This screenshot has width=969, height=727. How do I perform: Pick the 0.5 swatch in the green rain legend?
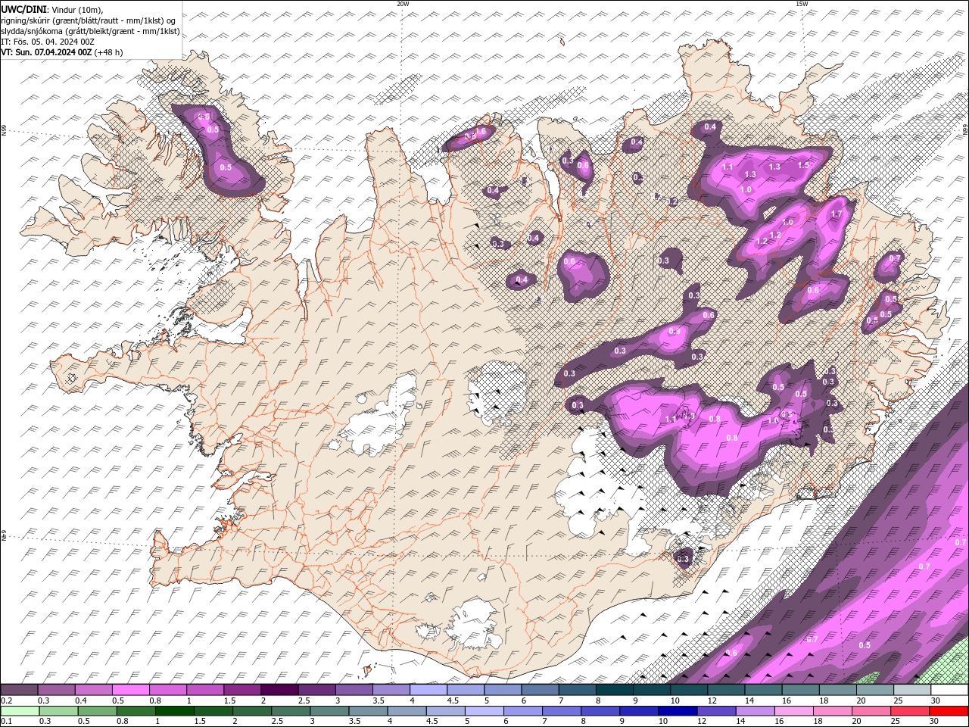click(97, 711)
